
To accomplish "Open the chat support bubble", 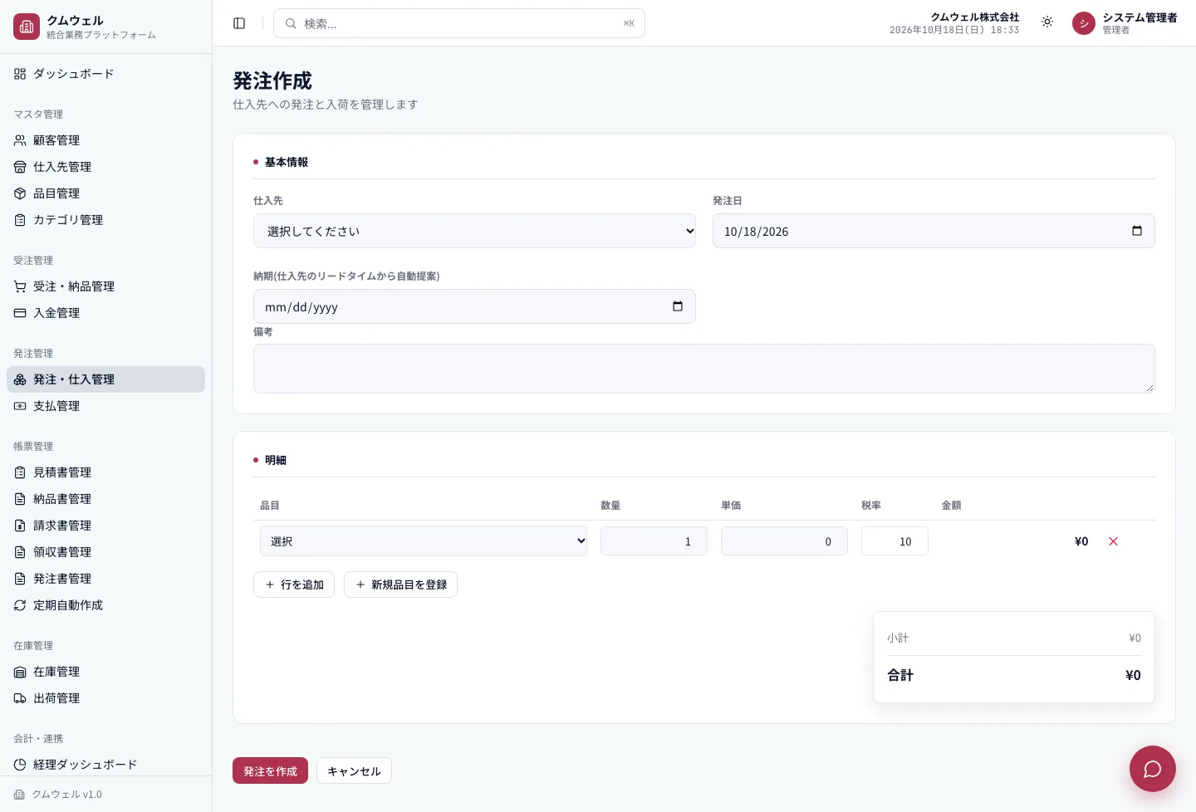I will (1152, 769).
